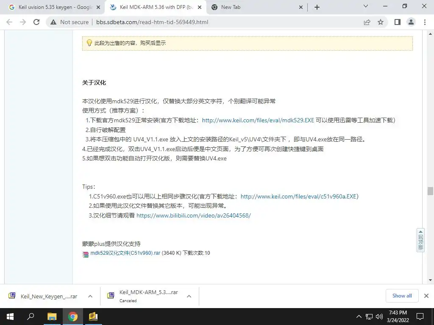
Task: Click the 关于汉化 heading text
Action: (94, 83)
